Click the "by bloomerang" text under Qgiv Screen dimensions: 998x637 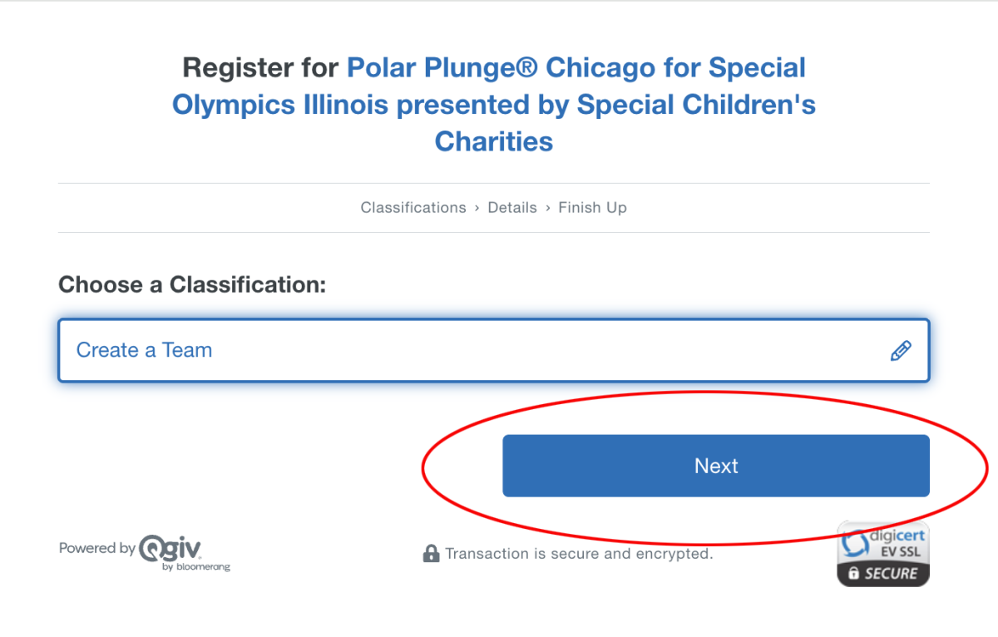pos(196,567)
